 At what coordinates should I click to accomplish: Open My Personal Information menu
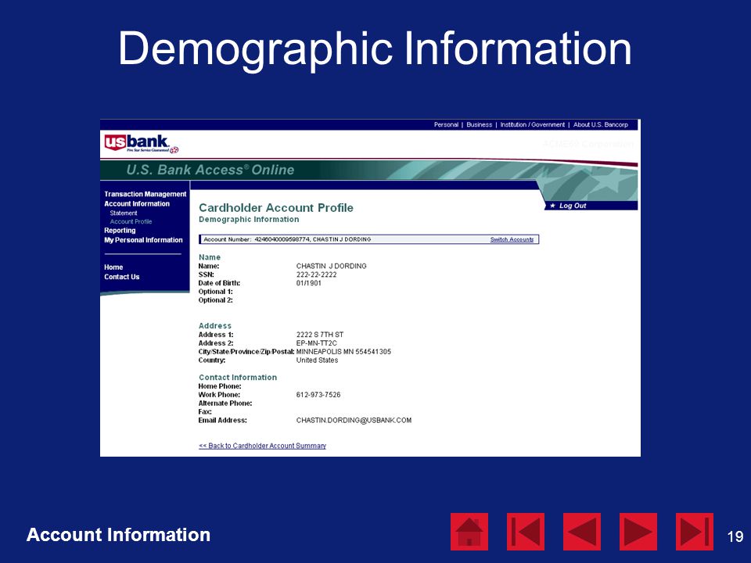click(143, 240)
